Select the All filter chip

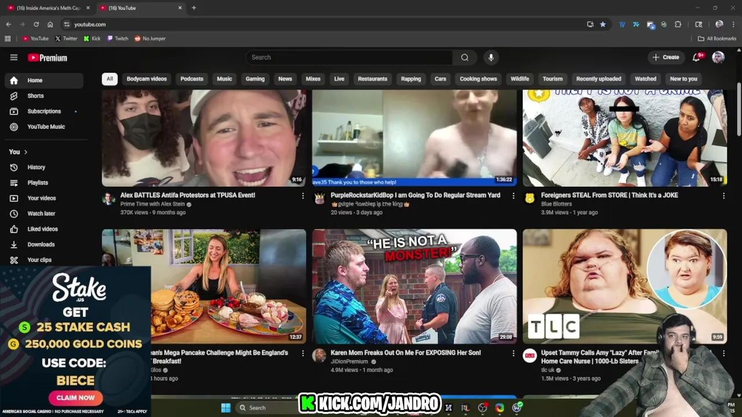pos(110,79)
